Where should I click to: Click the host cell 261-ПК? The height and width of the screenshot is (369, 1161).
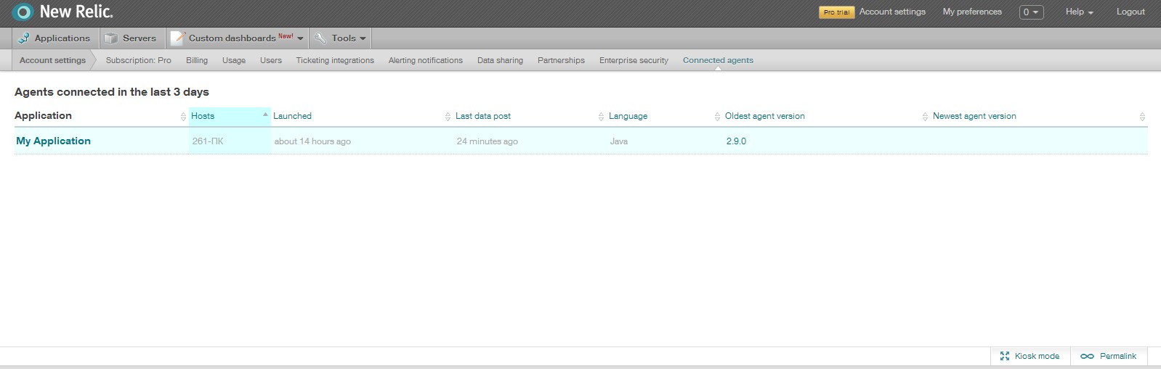[x=208, y=141]
